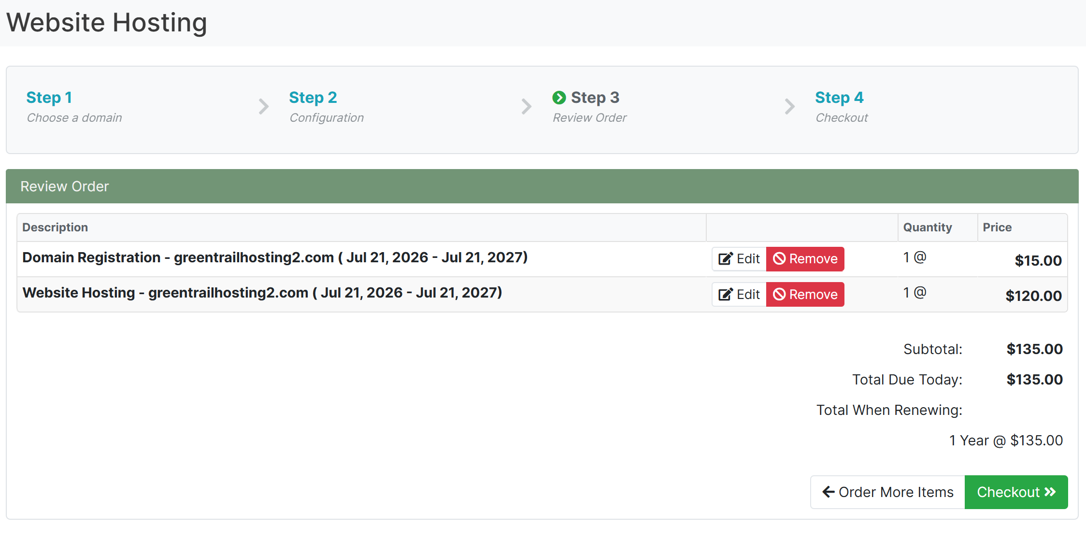Click the Total Due Today $135.00 amount
This screenshot has height=540, width=1086.
1034,380
